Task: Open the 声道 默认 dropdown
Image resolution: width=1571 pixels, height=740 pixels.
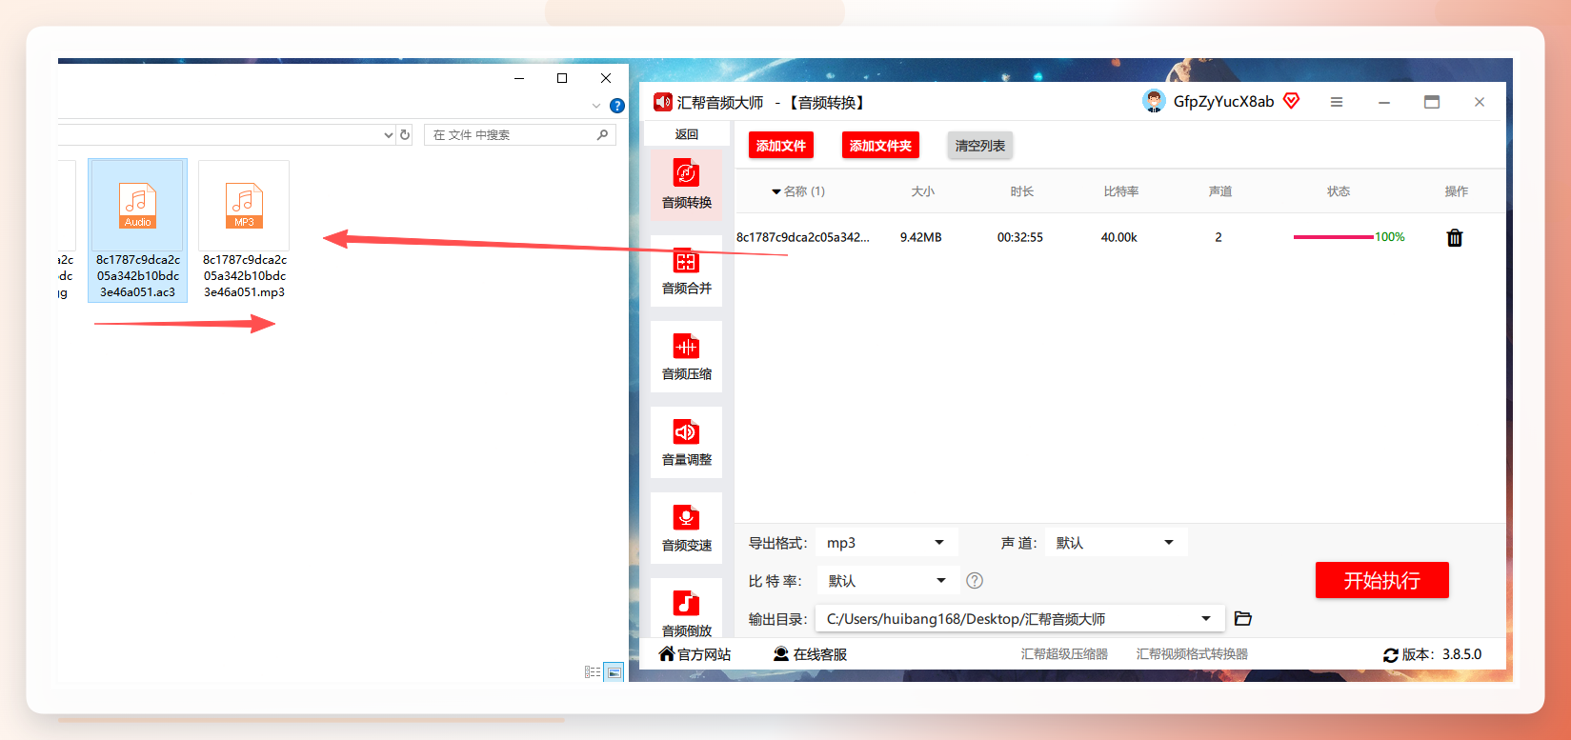Action: pos(1116,543)
